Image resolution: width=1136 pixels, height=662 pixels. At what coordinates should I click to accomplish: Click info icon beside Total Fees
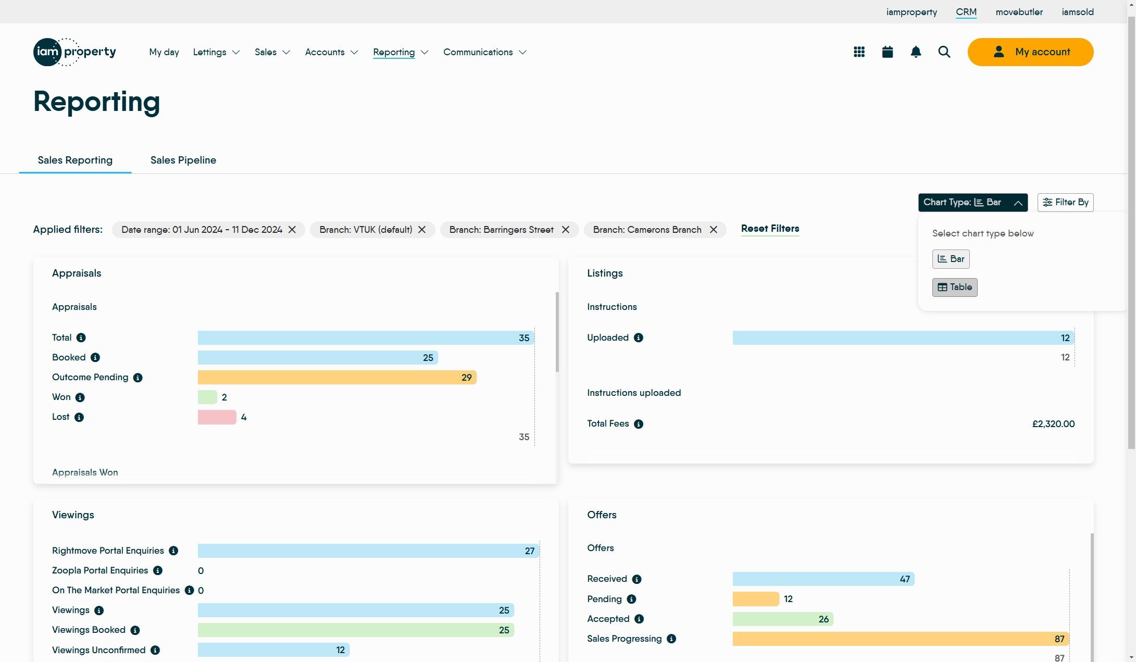click(638, 424)
